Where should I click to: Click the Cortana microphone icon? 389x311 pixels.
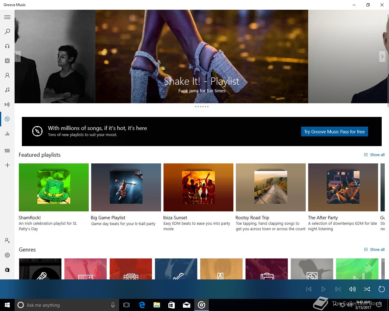113,305
